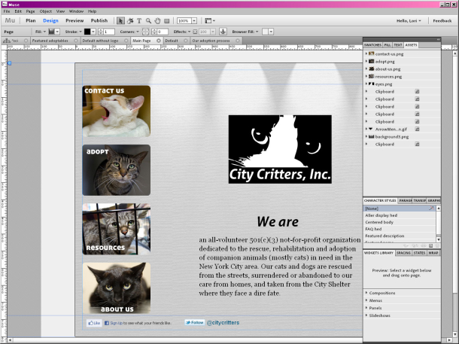Open the Browser Fill swatch dropdown arrow
The height and width of the screenshot is (344, 459).
271,32
